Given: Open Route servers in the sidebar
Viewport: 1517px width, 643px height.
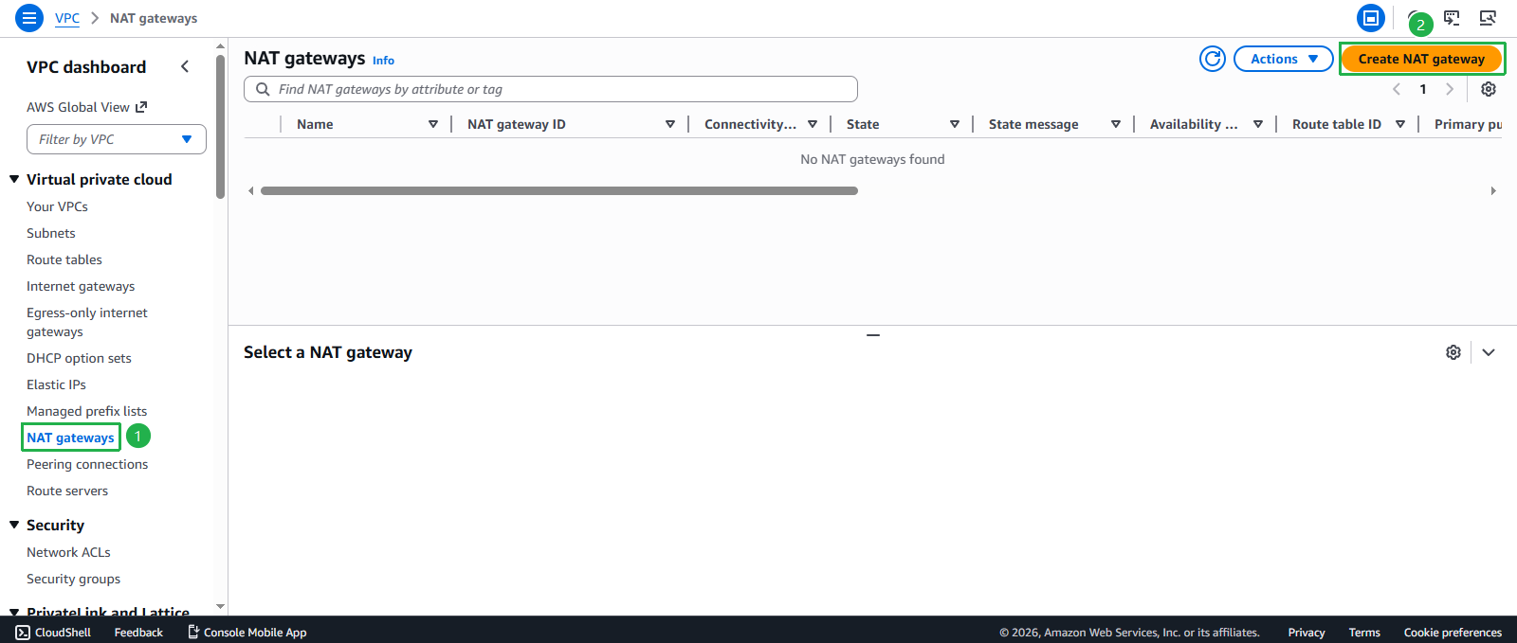Looking at the screenshot, I should click(x=67, y=491).
